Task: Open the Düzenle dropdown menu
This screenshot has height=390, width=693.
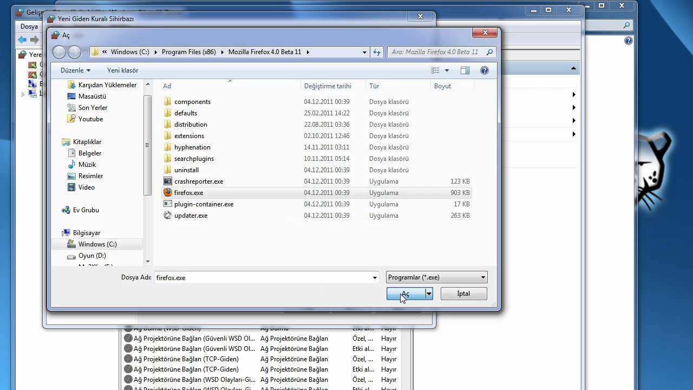Action: point(75,70)
